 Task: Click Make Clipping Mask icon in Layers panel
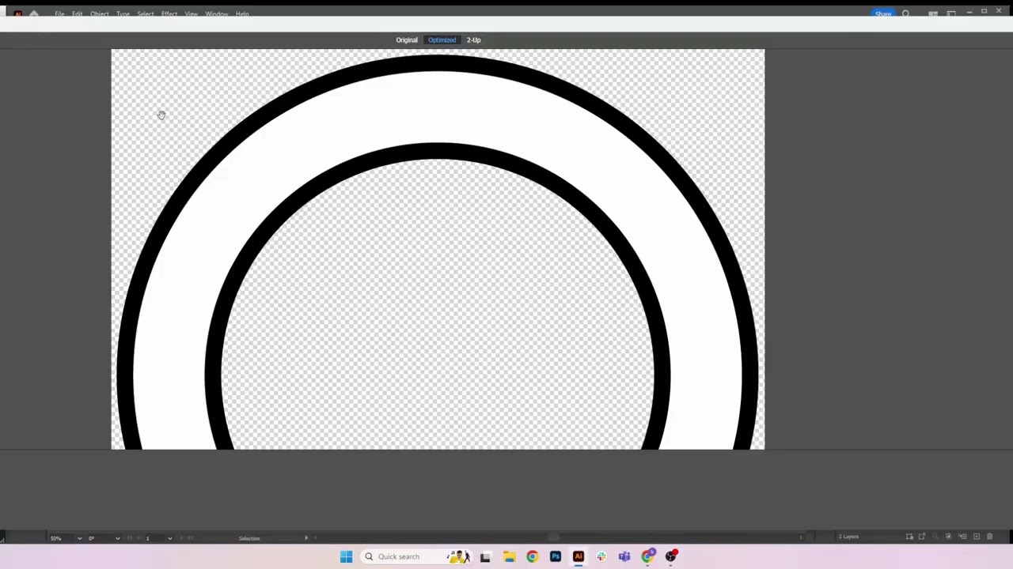(x=948, y=537)
